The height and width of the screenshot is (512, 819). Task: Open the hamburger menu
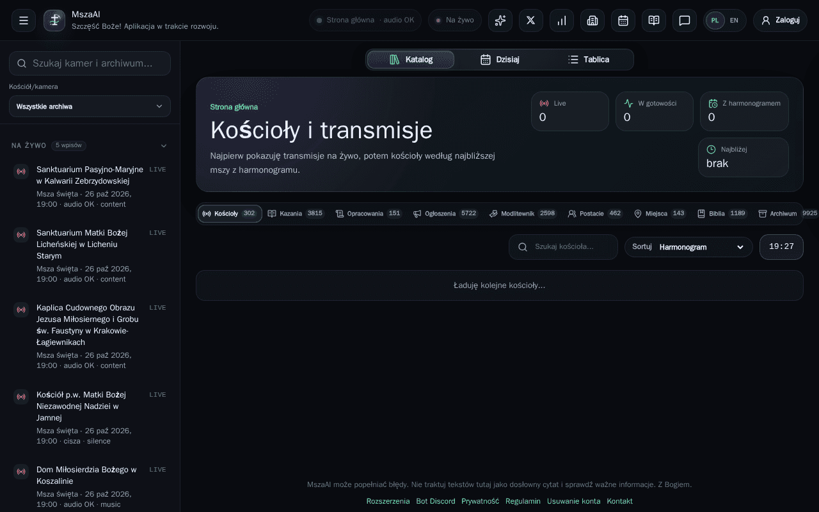tap(24, 20)
